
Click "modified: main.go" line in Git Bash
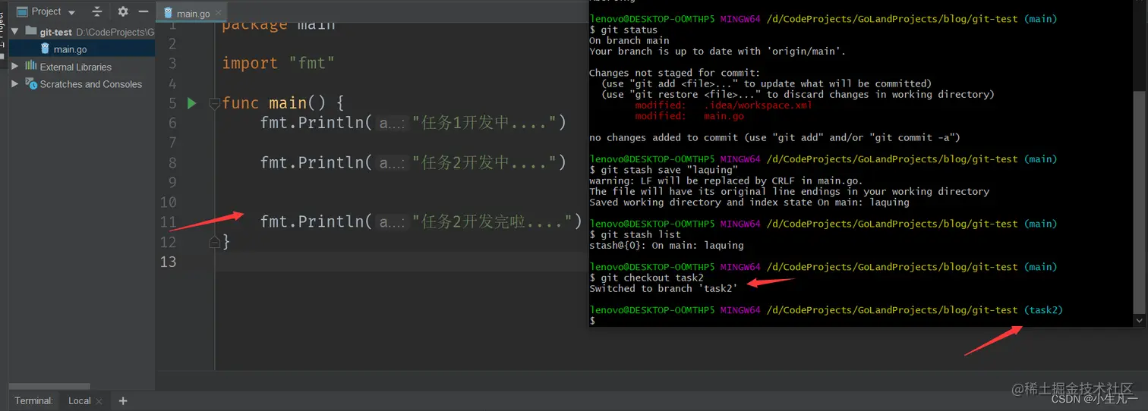pyautogui.click(x=689, y=116)
